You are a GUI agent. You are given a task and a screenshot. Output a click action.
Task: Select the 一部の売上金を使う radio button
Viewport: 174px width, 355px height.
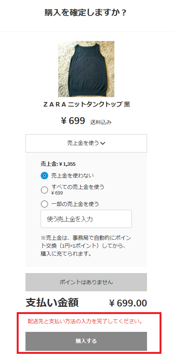[x=44, y=204]
